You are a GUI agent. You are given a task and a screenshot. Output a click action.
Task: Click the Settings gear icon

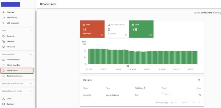click(4, 104)
